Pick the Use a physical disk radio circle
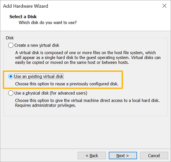This screenshot has width=171, height=162. click(x=11, y=93)
